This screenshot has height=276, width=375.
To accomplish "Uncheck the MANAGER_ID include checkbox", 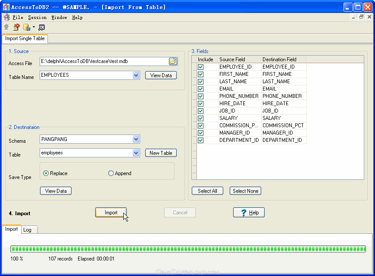I will 201,133.
